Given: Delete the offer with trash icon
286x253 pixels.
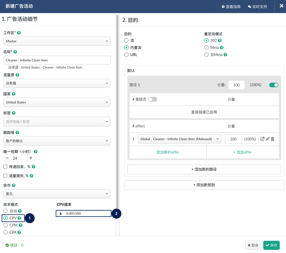Looking at the screenshot, I should (273, 139).
